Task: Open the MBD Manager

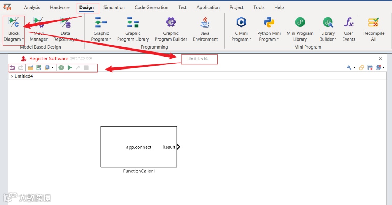Action: (38, 30)
